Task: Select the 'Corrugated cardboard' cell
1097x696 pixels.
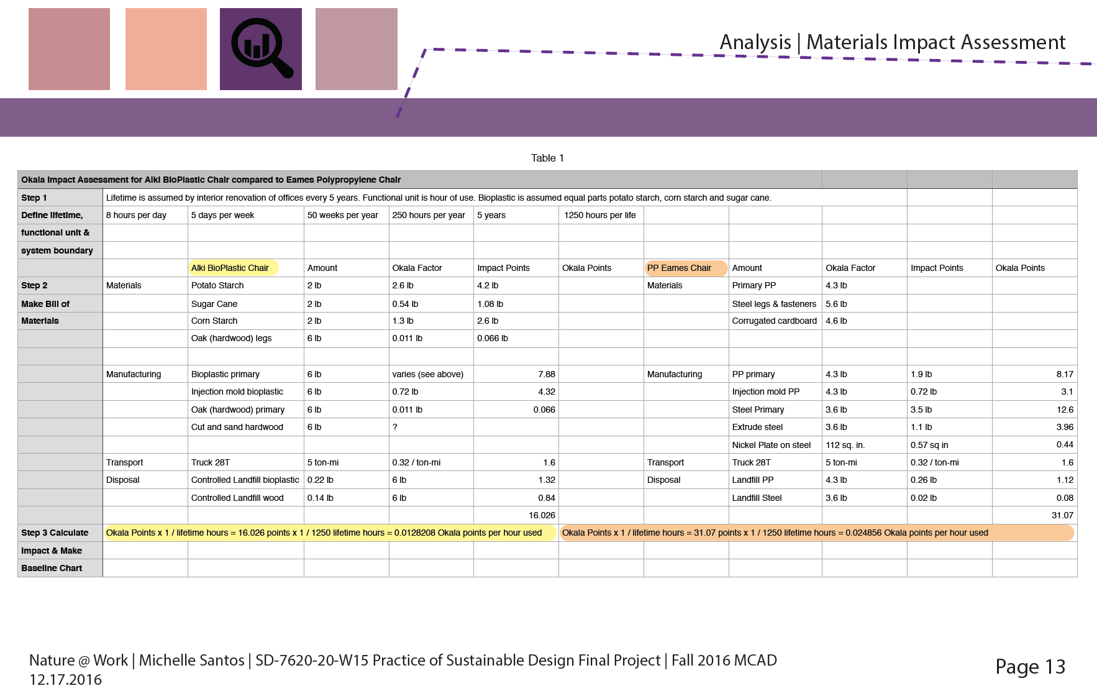Action: [x=774, y=321]
